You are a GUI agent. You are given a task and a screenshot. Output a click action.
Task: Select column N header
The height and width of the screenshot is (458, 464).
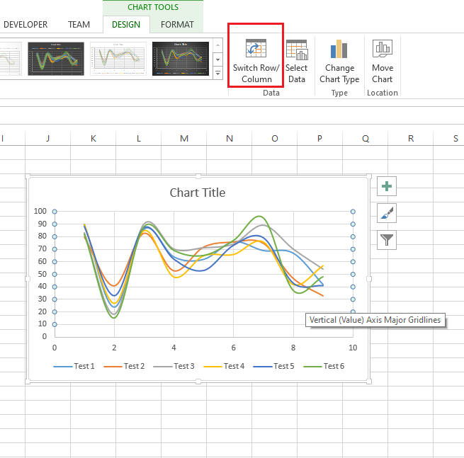point(230,138)
